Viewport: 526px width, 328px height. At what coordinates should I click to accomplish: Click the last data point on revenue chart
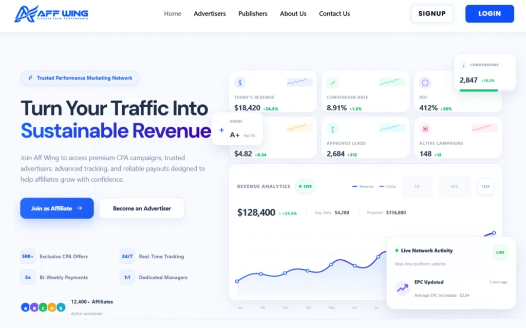coord(494,233)
